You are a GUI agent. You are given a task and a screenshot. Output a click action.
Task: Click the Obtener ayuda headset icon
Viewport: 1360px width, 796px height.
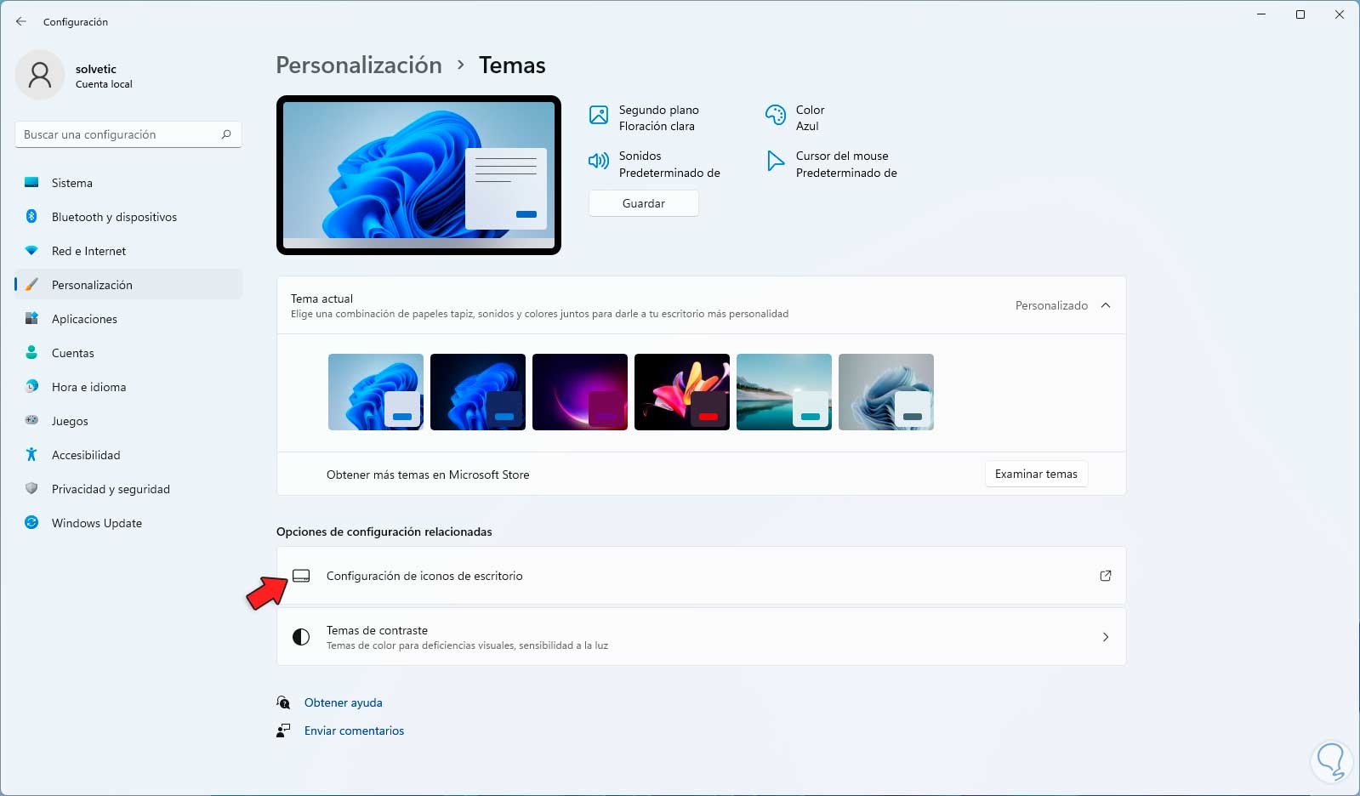click(283, 702)
